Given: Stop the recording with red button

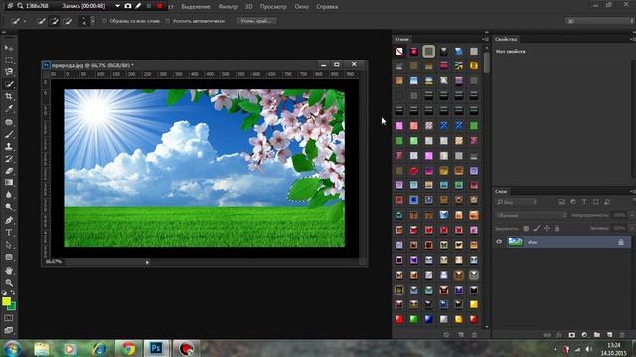Looking at the screenshot, I should tap(159, 6).
